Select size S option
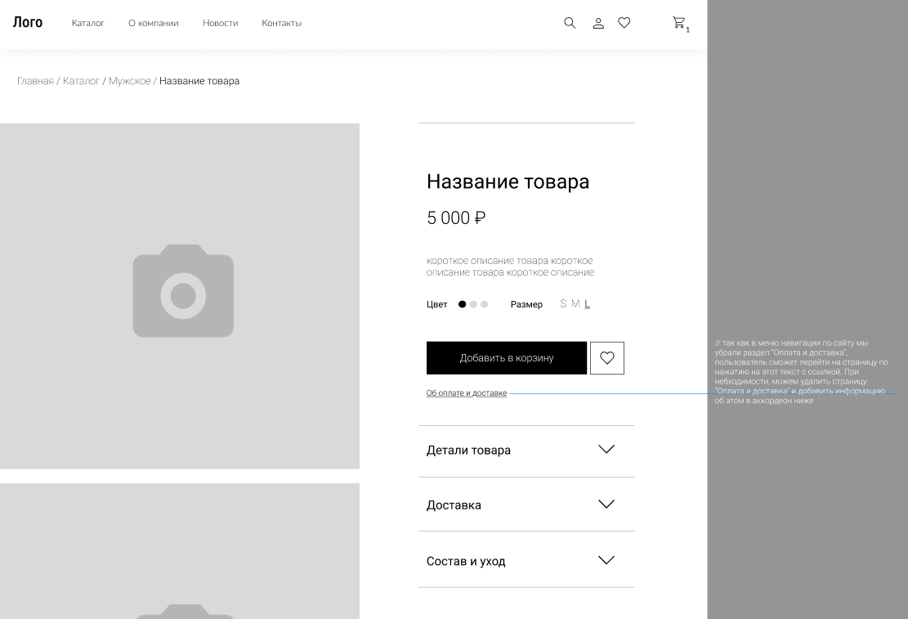The height and width of the screenshot is (619, 908). click(x=563, y=303)
